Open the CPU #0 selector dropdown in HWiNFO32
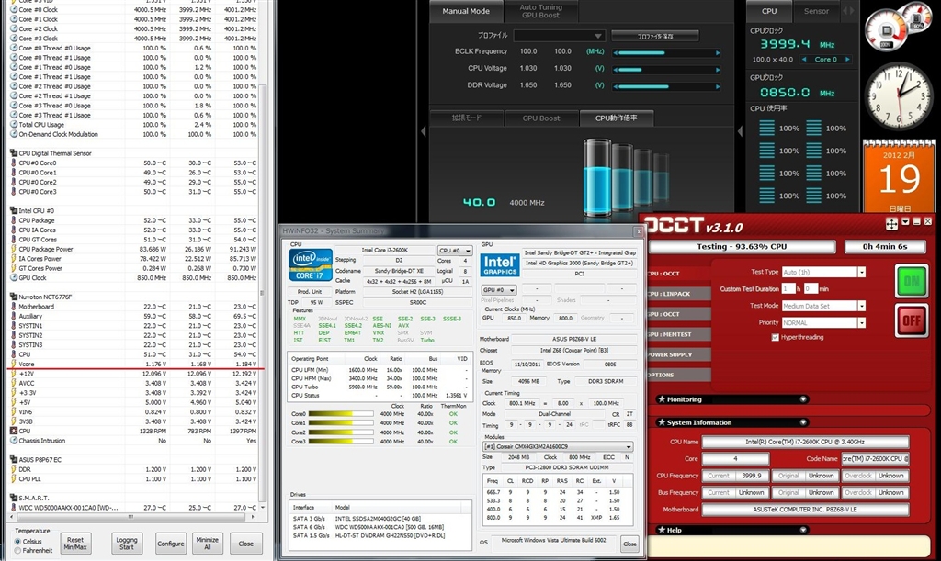The height and width of the screenshot is (561, 941). [455, 250]
